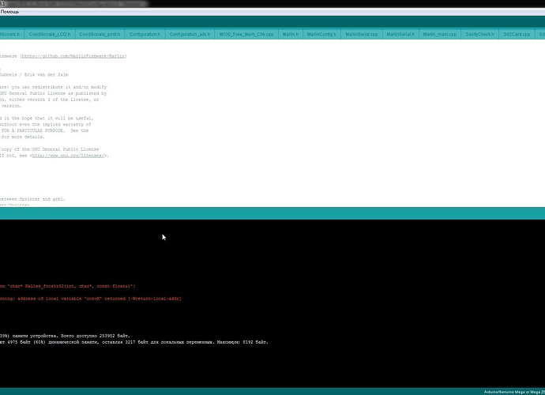545x395 pixels.
Task: Click the 'Erik van der Zalm' comment line
Action: pos(34,75)
